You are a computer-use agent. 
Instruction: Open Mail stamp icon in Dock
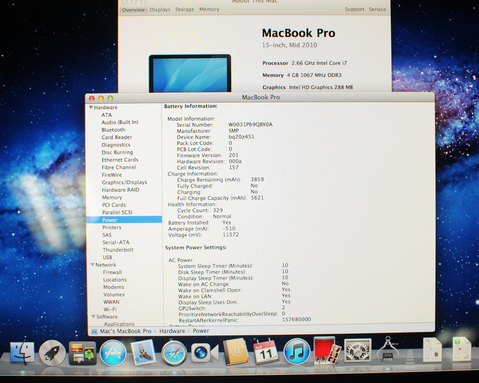(144, 353)
